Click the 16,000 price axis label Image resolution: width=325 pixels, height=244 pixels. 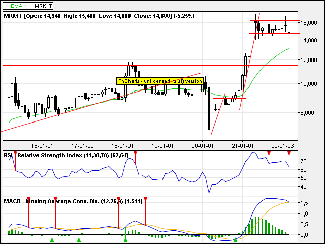tap(309, 23)
